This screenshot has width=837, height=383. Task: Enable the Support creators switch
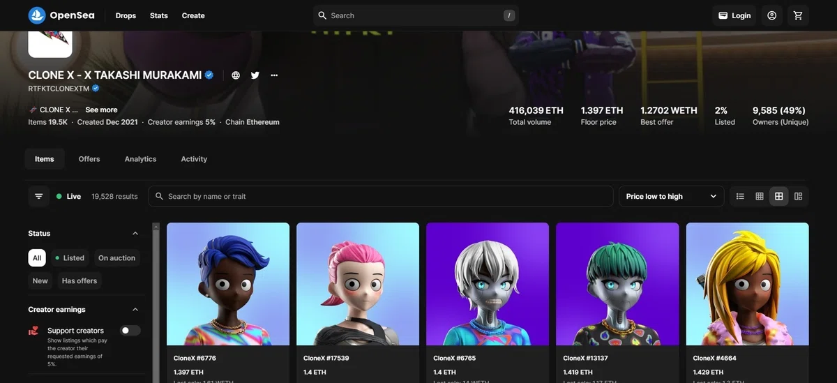pyautogui.click(x=130, y=331)
